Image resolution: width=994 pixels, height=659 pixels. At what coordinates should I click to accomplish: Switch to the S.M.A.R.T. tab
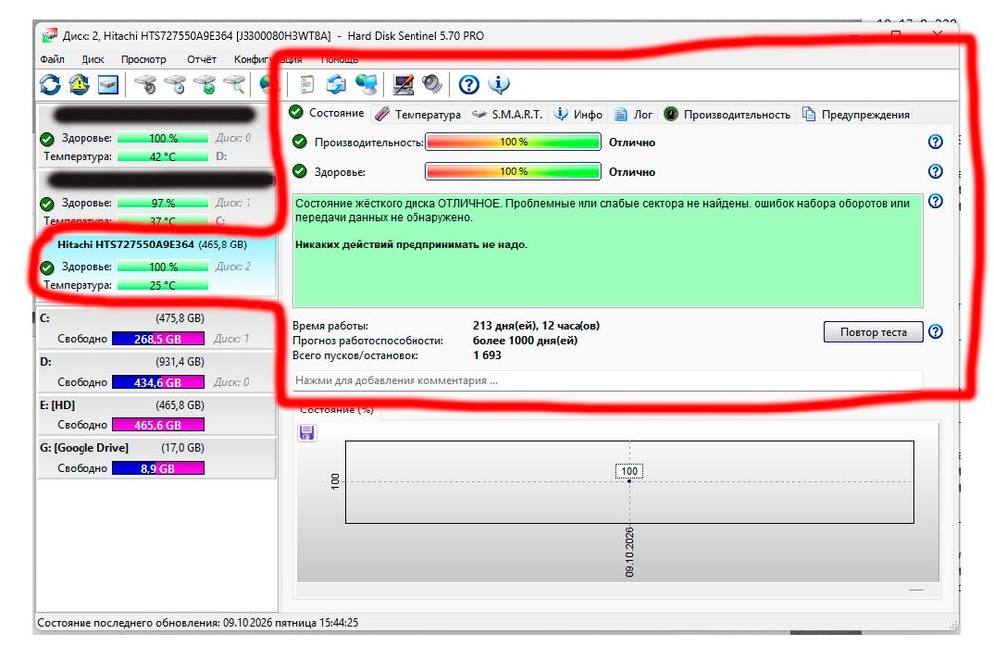[507, 114]
